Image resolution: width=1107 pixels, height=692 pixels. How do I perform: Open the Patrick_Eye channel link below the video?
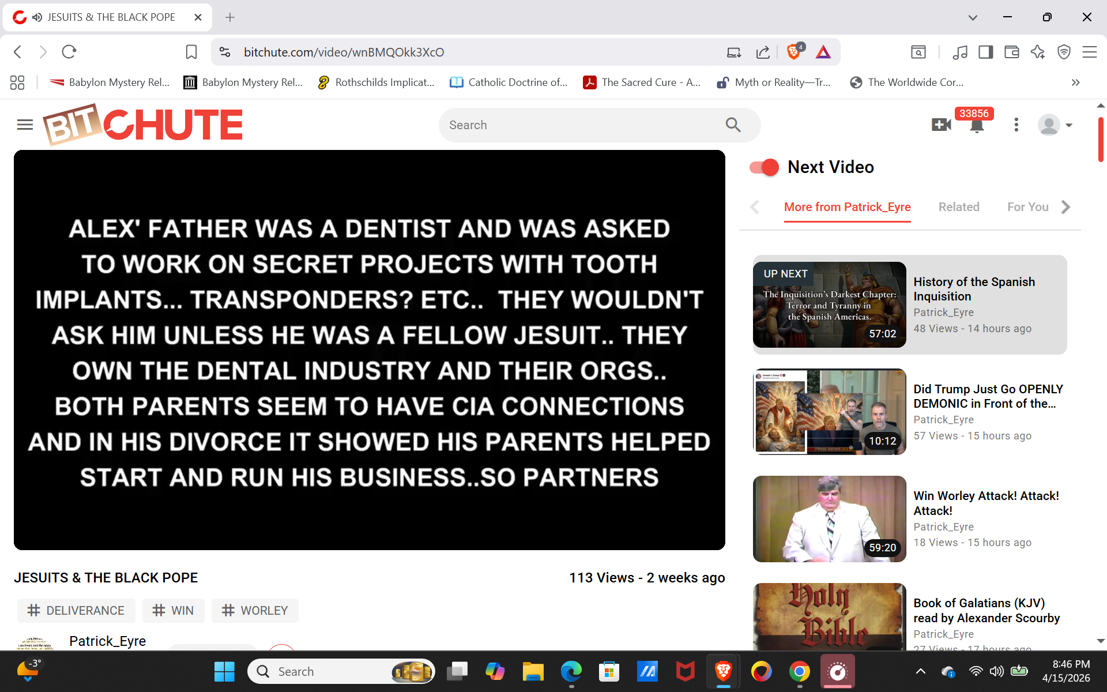pos(107,641)
